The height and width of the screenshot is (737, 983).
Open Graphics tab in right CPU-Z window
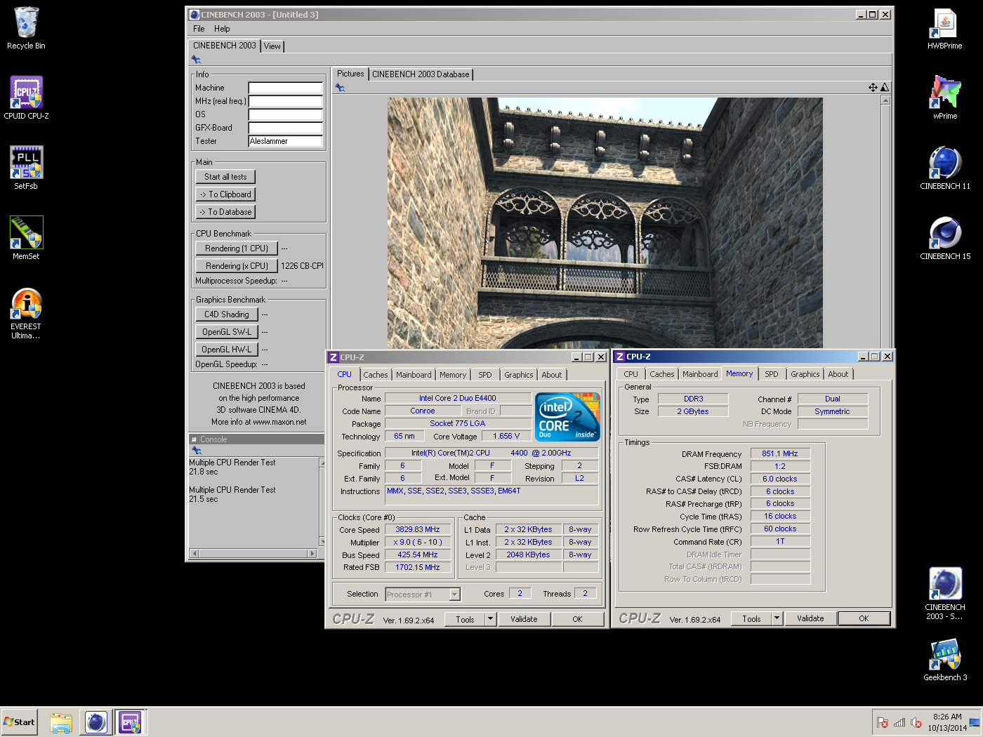[805, 374]
